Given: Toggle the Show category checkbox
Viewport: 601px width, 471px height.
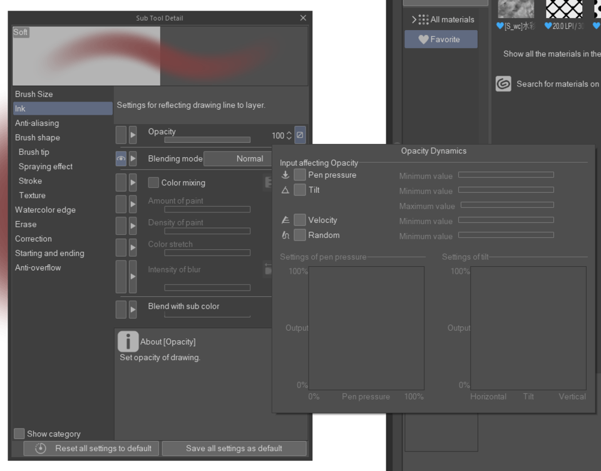Looking at the screenshot, I should [x=19, y=434].
